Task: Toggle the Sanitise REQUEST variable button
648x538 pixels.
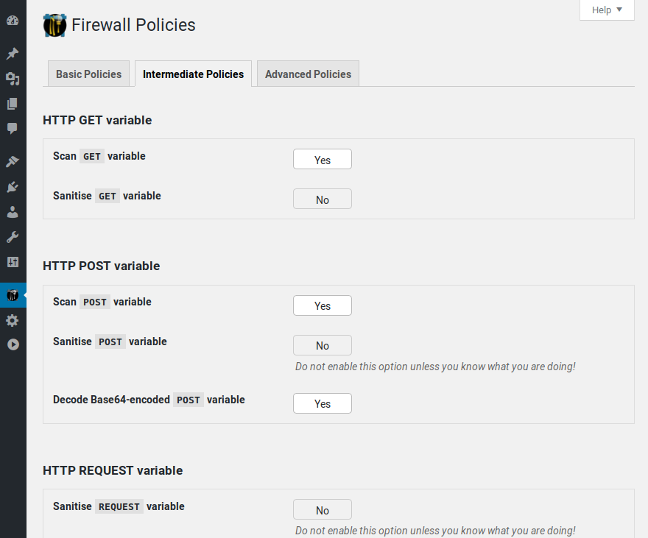Action: (322, 511)
